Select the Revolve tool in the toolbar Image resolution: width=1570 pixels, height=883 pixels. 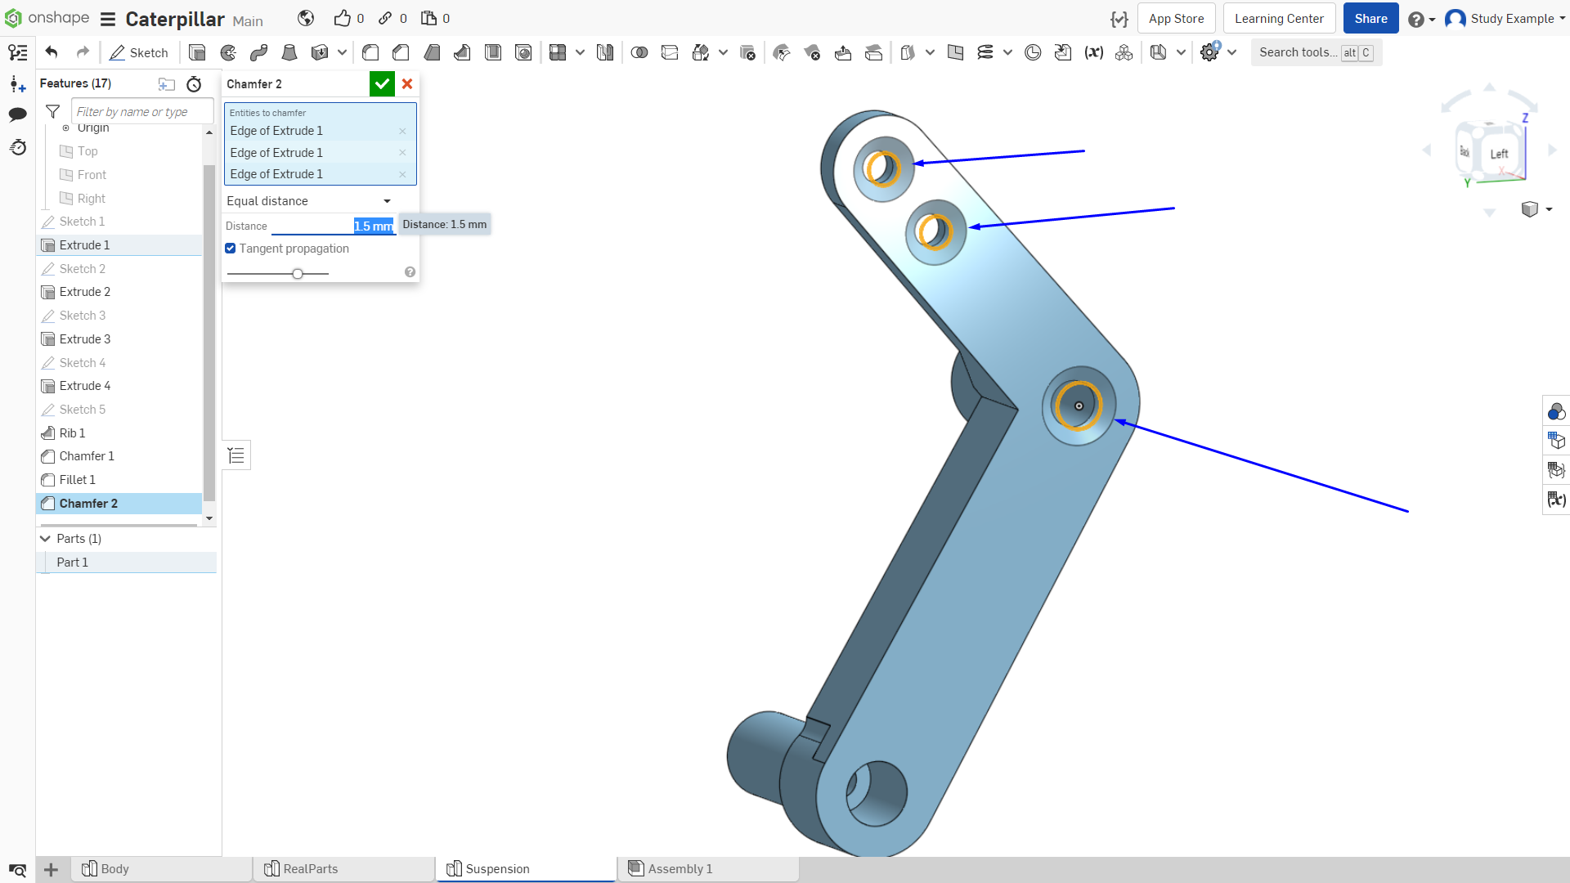point(228,52)
